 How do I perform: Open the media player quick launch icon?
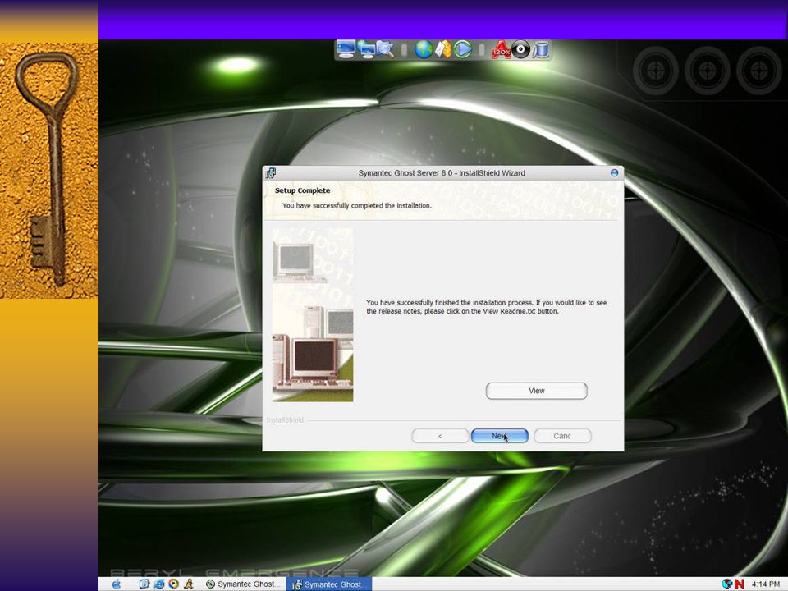(174, 584)
